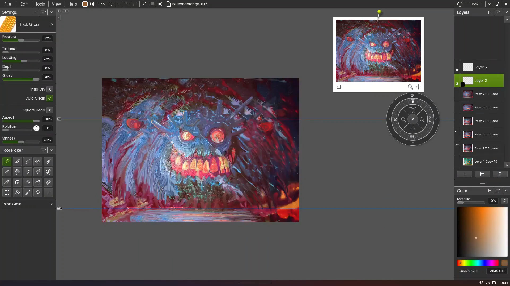
Task: Open the Color panel dropdown chevron
Action: [506, 191]
